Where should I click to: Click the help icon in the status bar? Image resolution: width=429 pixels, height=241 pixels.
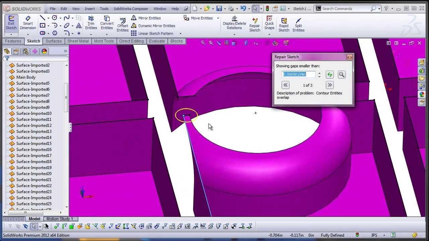(393, 235)
